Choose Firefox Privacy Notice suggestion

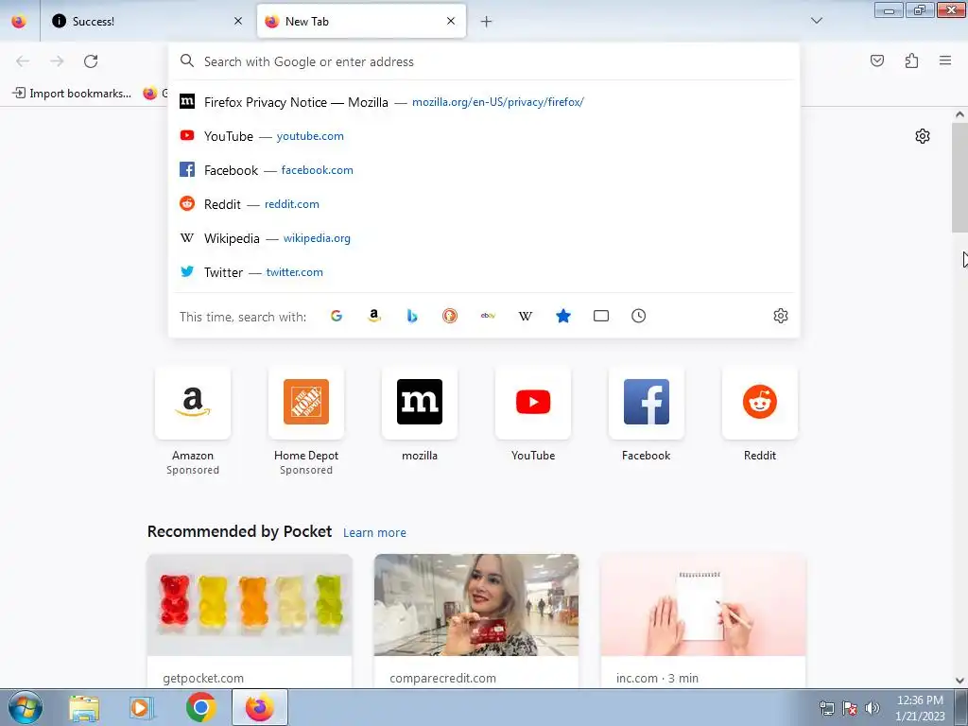(484, 102)
